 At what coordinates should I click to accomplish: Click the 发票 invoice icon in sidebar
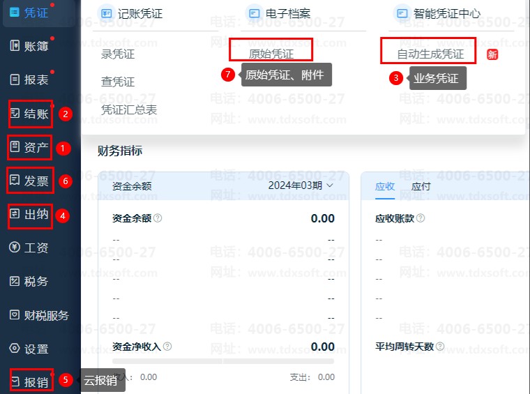coord(15,180)
